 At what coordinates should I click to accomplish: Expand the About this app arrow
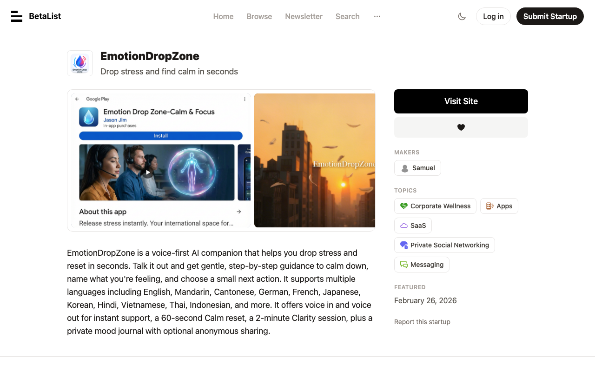pos(239,212)
